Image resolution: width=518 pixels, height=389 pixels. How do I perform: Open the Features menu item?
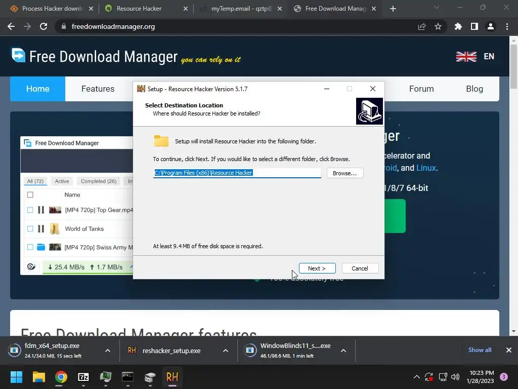tap(98, 89)
